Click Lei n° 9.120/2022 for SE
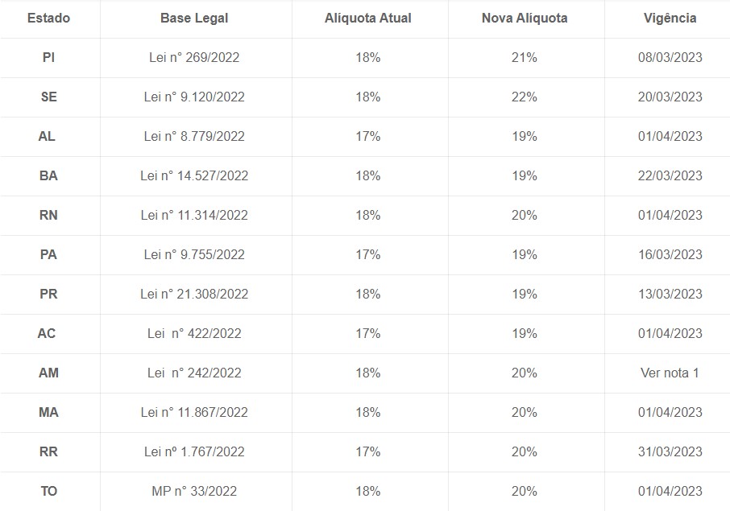Image resolution: width=730 pixels, height=511 pixels. point(194,97)
